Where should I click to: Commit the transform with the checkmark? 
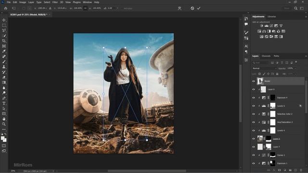(199, 8)
